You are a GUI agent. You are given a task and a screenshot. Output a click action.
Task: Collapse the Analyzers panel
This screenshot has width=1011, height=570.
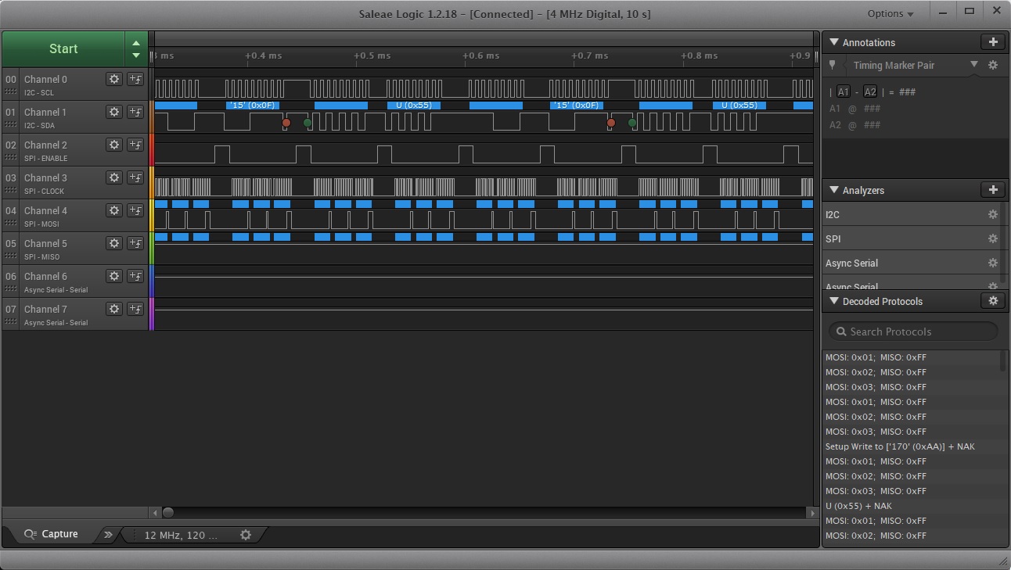(x=833, y=190)
